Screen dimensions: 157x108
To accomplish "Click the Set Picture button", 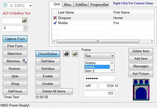I will click(x=141, y=74).
